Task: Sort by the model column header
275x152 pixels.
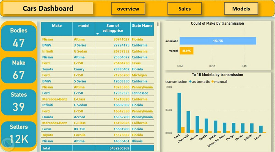Action: [x=84, y=29]
